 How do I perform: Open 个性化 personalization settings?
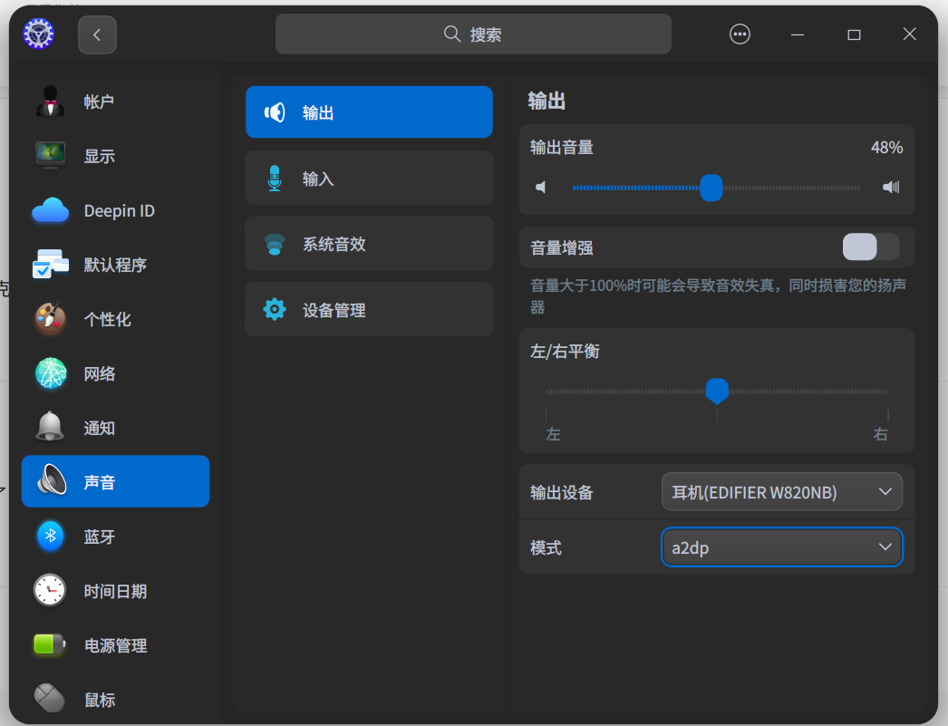tap(49, 319)
